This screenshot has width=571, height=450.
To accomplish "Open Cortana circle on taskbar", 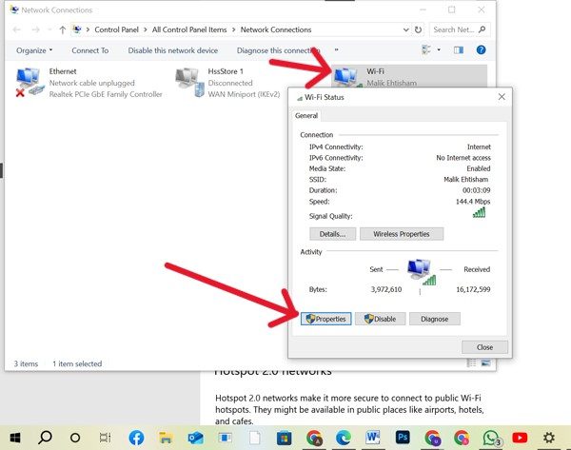I will pyautogui.click(x=75, y=438).
